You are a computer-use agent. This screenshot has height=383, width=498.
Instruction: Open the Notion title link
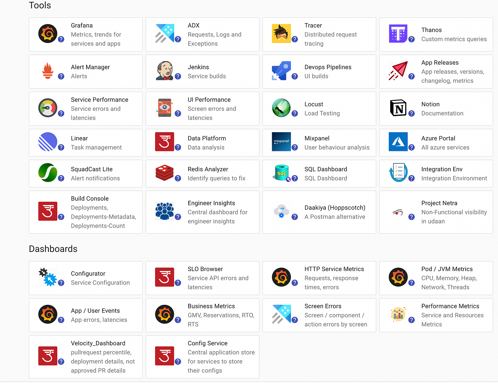tap(430, 104)
